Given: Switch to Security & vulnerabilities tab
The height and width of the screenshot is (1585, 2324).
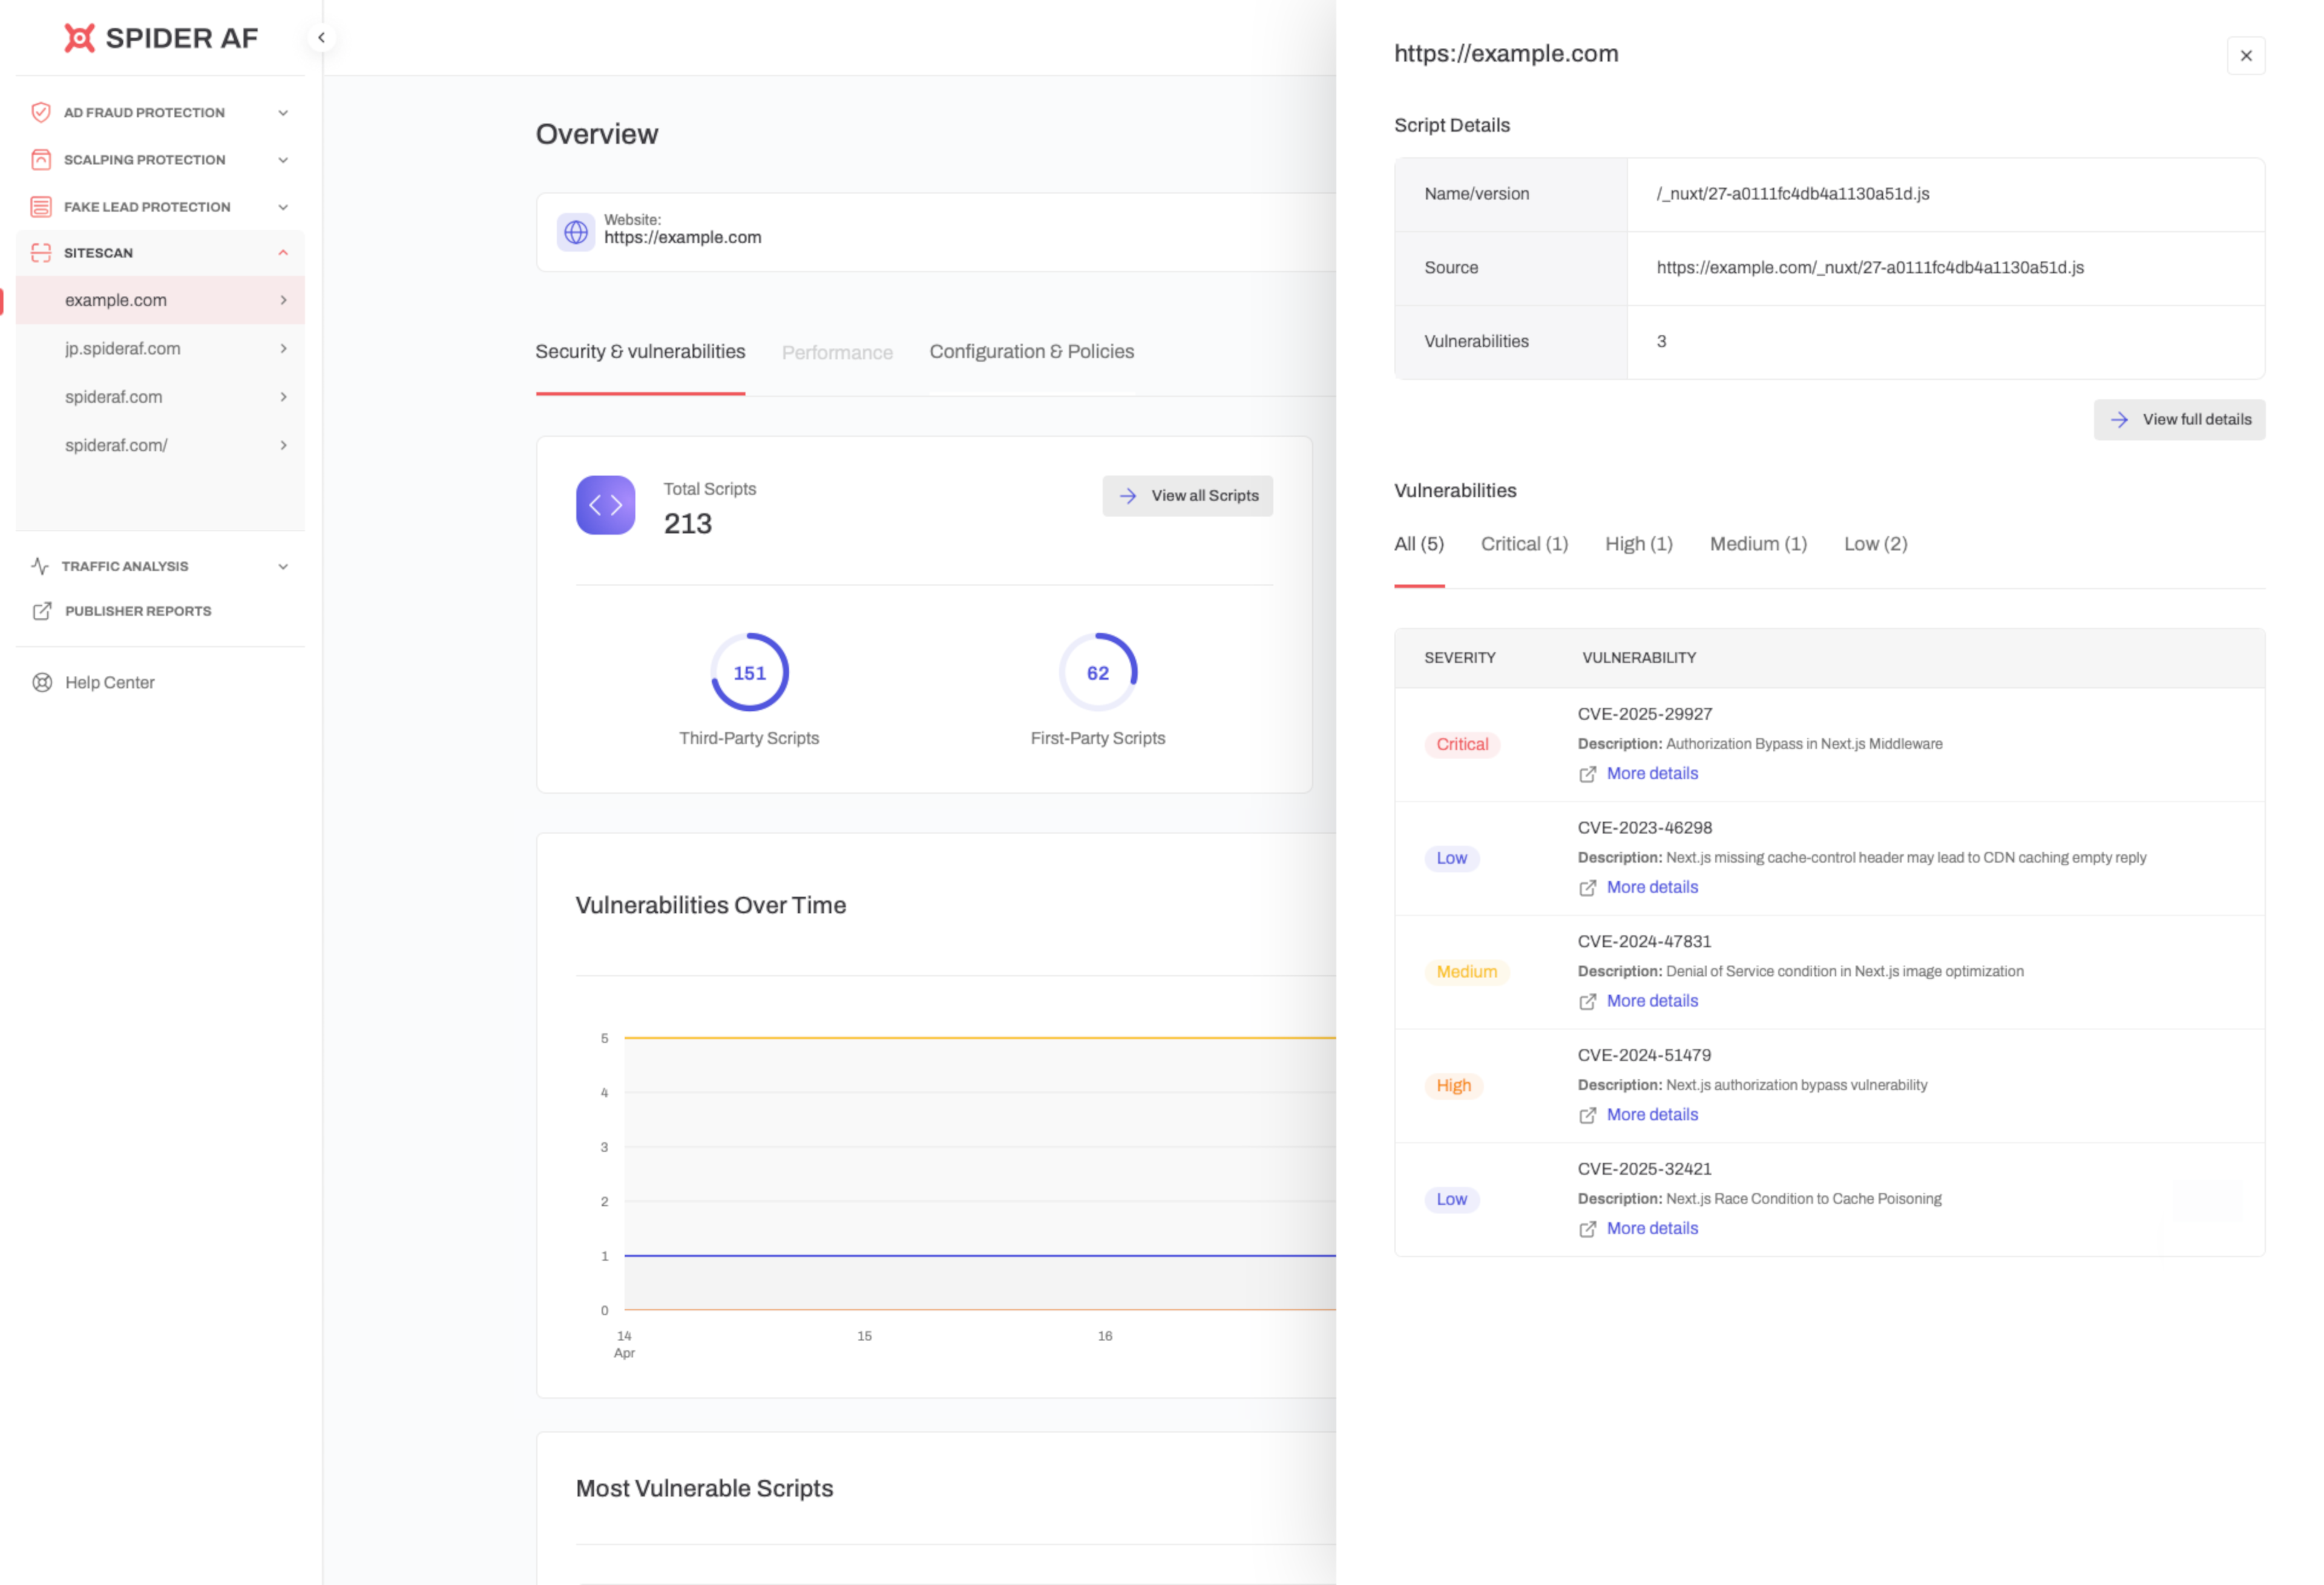Looking at the screenshot, I should 640,351.
